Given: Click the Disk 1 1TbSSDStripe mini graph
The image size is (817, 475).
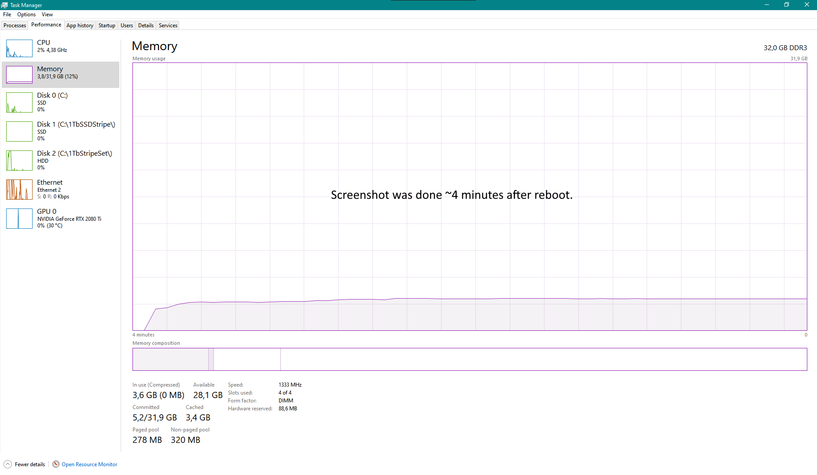Looking at the screenshot, I should pyautogui.click(x=19, y=132).
